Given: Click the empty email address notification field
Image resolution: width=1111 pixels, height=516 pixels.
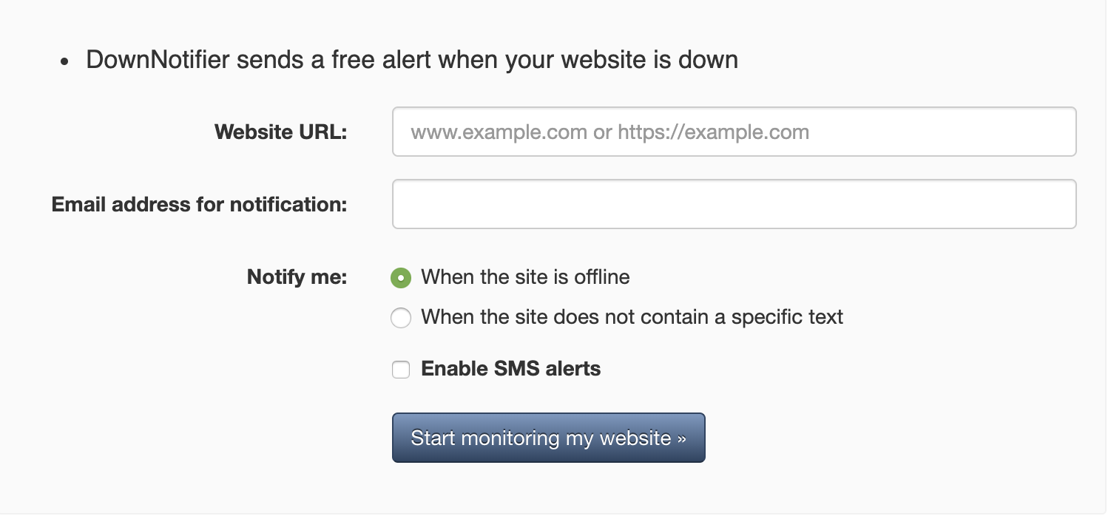Looking at the screenshot, I should tap(734, 204).
